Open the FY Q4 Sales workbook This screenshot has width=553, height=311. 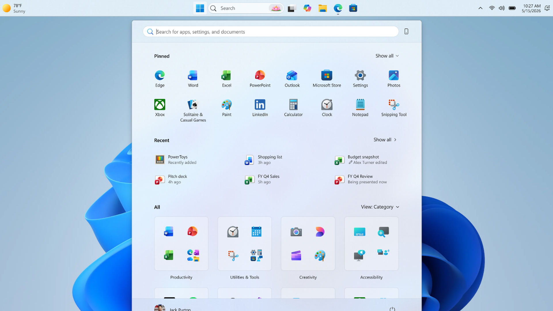(x=262, y=179)
